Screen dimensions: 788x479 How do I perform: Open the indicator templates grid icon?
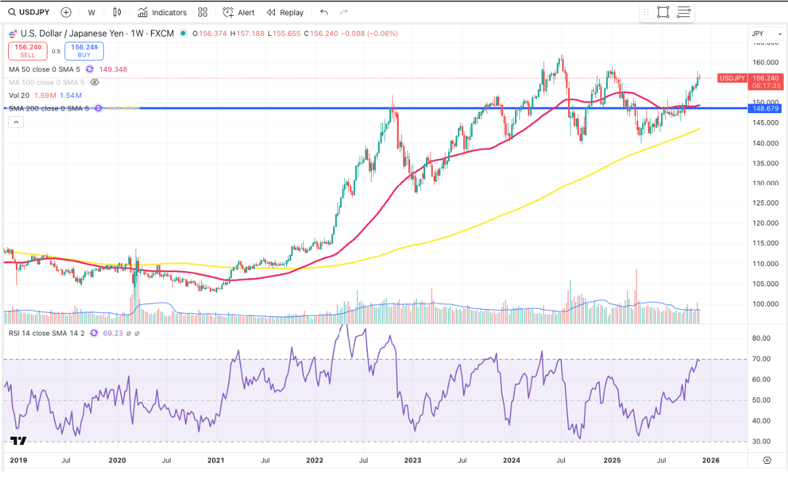click(203, 13)
